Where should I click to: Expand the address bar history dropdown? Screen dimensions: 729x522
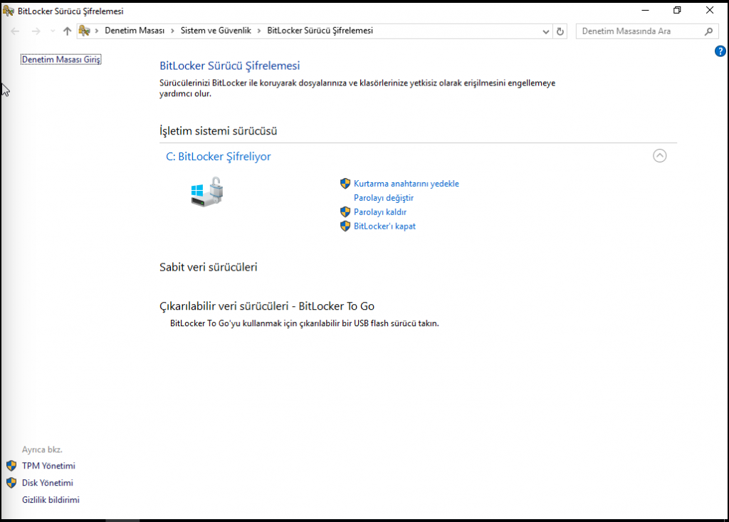546,31
